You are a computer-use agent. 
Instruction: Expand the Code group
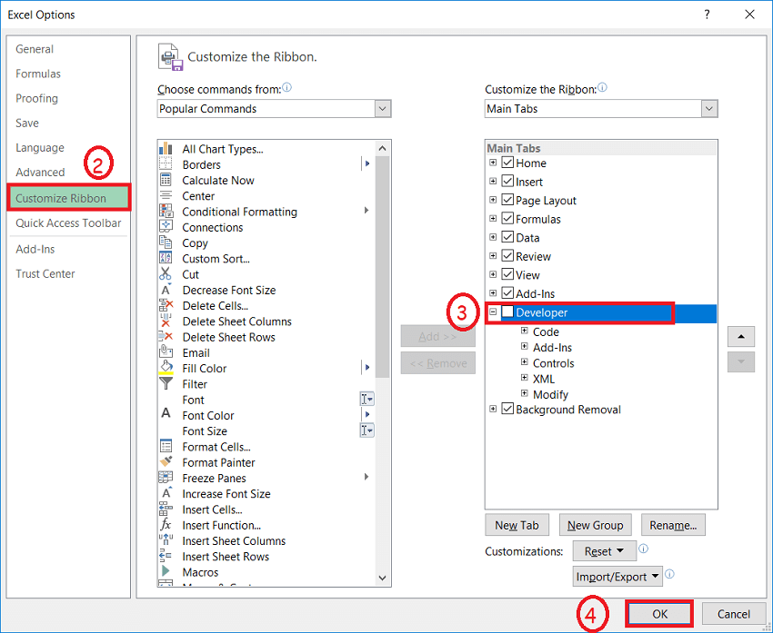(525, 331)
